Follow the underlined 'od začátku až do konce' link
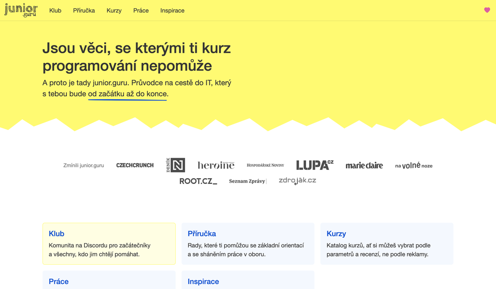Image resolution: width=496 pixels, height=289 pixels. [127, 94]
